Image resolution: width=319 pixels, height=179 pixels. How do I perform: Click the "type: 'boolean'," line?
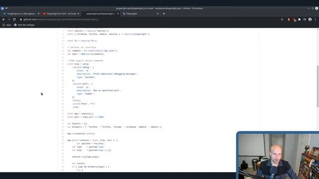click(86, 77)
